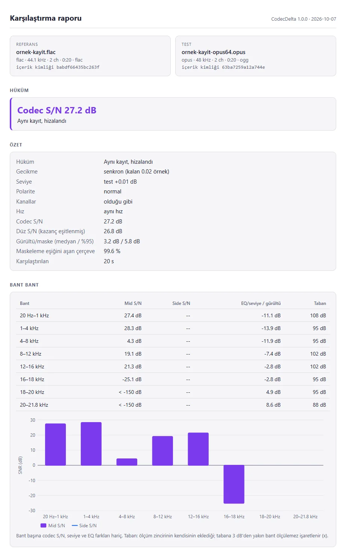The width and height of the screenshot is (346, 552).
Task: Select the reference file name "ornek-kayit.flac"
Action: [36, 52]
